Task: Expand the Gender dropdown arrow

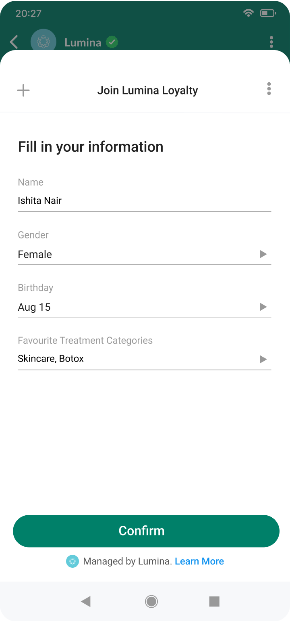Action: (263, 254)
